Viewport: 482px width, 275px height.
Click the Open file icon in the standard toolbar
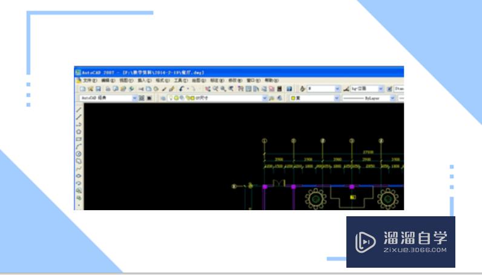click(x=90, y=89)
